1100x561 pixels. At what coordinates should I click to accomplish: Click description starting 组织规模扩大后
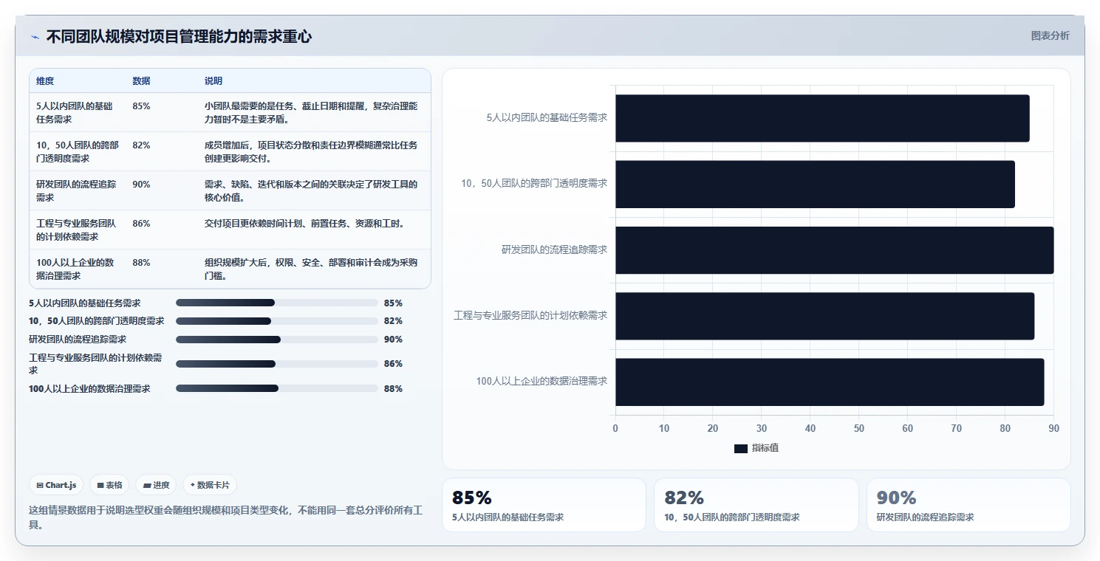tap(311, 269)
